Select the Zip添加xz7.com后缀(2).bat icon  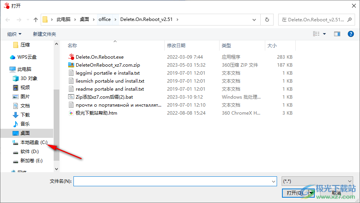point(71,97)
